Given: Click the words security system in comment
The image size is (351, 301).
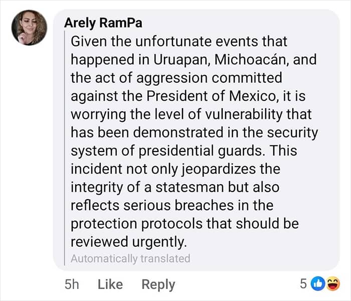Looking at the screenshot, I should click(x=195, y=141).
